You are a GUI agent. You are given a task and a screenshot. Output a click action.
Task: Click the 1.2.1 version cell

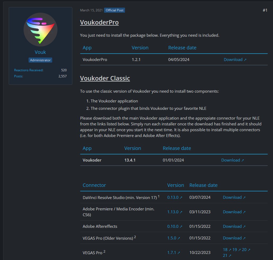point(136,60)
